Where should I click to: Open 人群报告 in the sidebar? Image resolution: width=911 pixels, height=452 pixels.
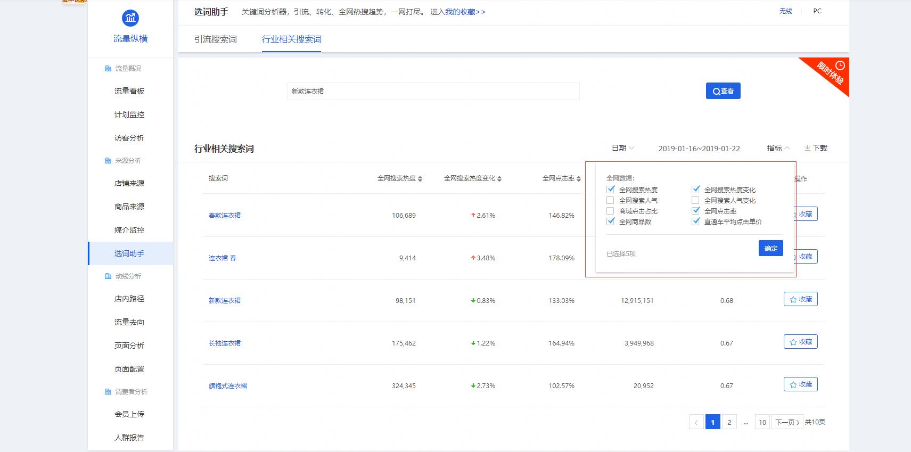(x=129, y=438)
